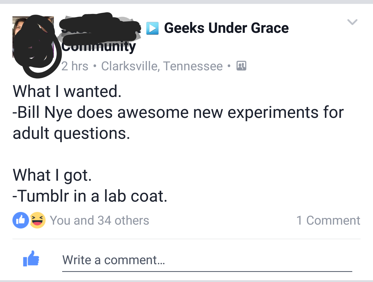Click the group privacy icon after the location

pos(241,66)
